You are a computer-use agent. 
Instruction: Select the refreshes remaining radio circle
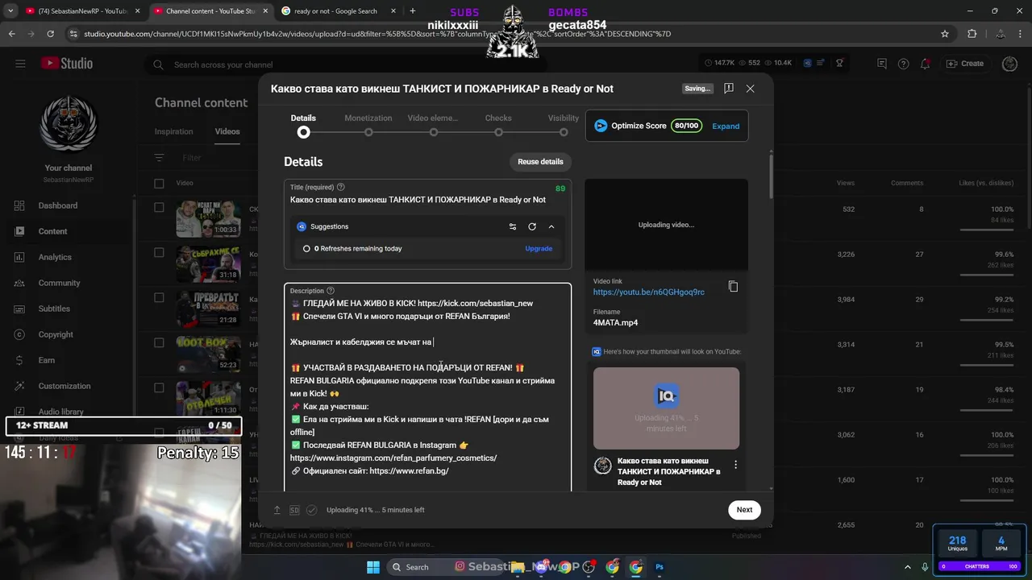pyautogui.click(x=306, y=249)
